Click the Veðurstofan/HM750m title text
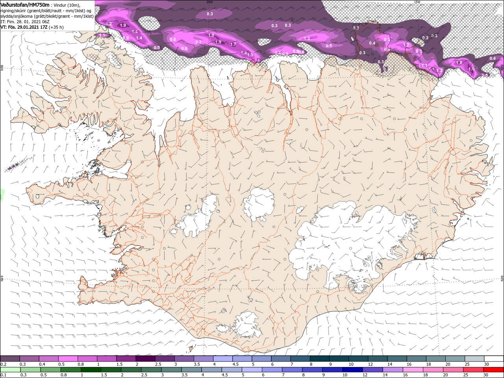 click(x=25, y=5)
